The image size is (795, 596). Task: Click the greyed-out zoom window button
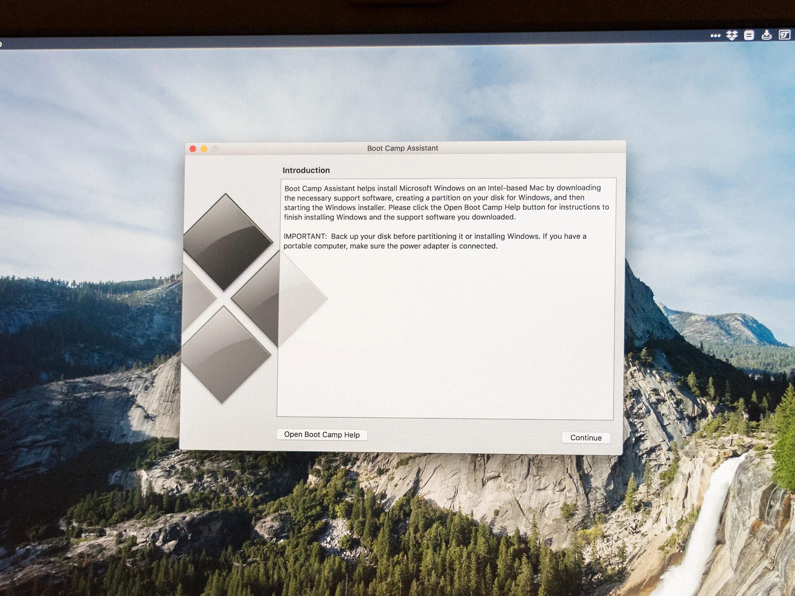click(215, 149)
